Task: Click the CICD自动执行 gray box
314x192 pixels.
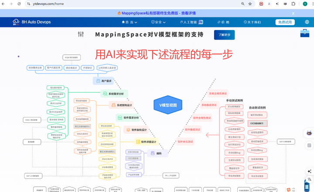Action: click(258, 123)
